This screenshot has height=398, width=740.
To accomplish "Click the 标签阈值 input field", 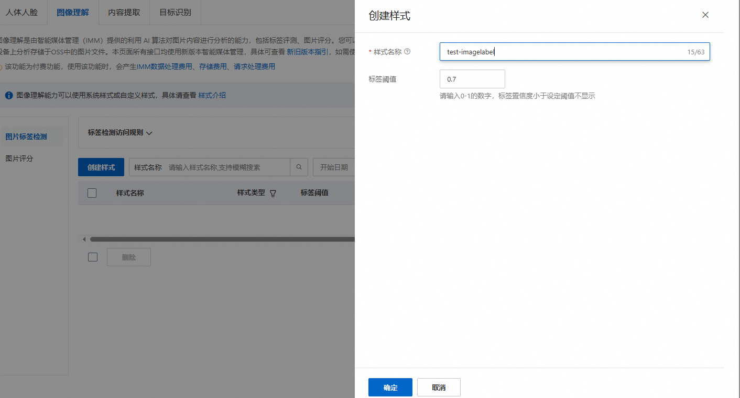I will [x=472, y=79].
